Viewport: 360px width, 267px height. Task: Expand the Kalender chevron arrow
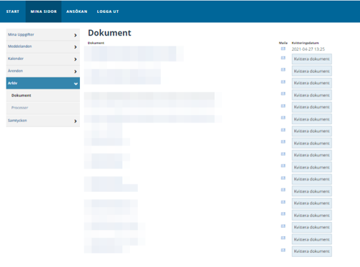pos(75,59)
